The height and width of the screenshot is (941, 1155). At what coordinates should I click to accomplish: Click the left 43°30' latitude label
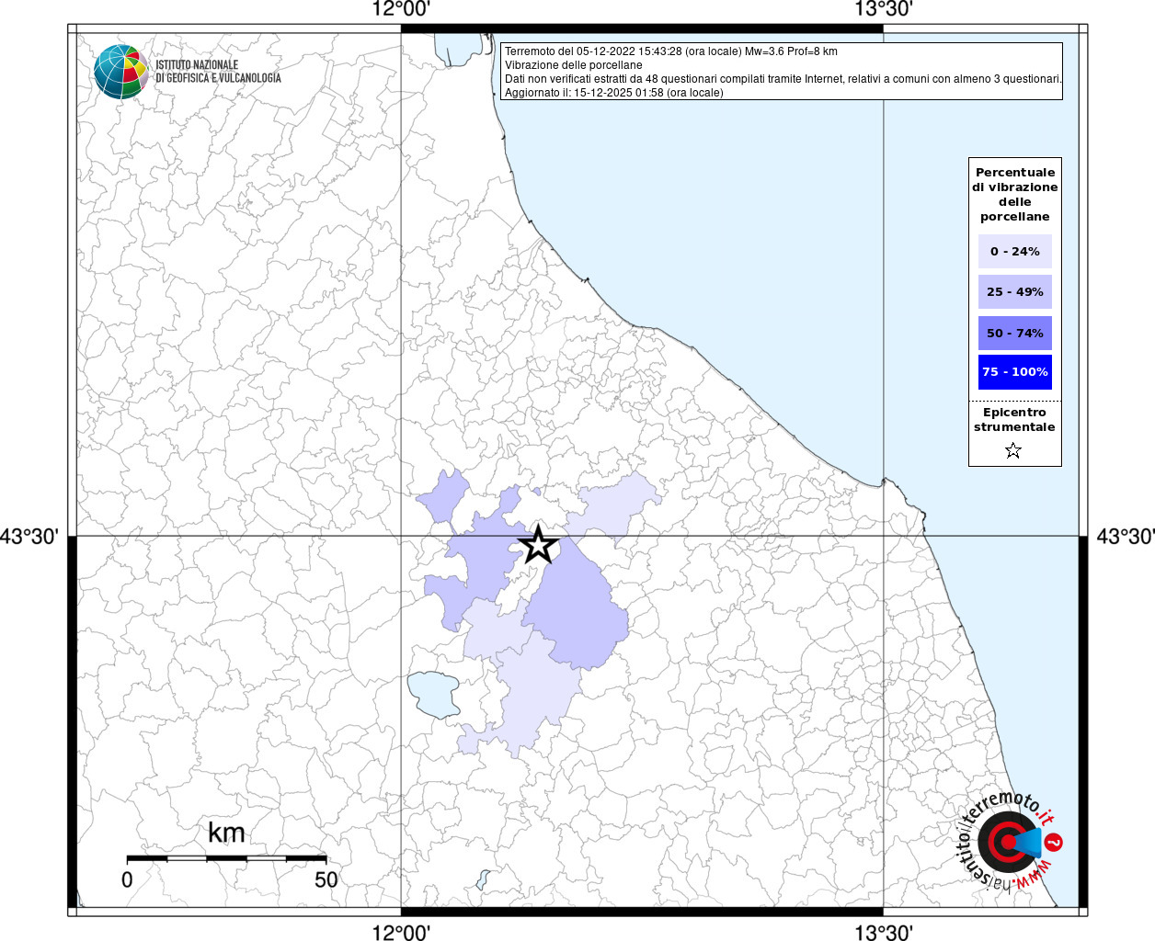pyautogui.click(x=29, y=536)
